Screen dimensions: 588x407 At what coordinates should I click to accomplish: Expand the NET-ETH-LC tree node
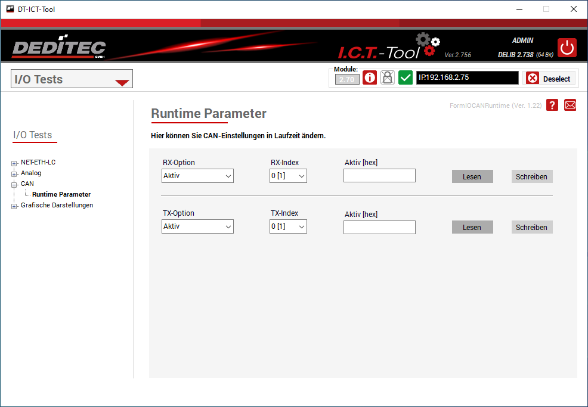(14, 163)
